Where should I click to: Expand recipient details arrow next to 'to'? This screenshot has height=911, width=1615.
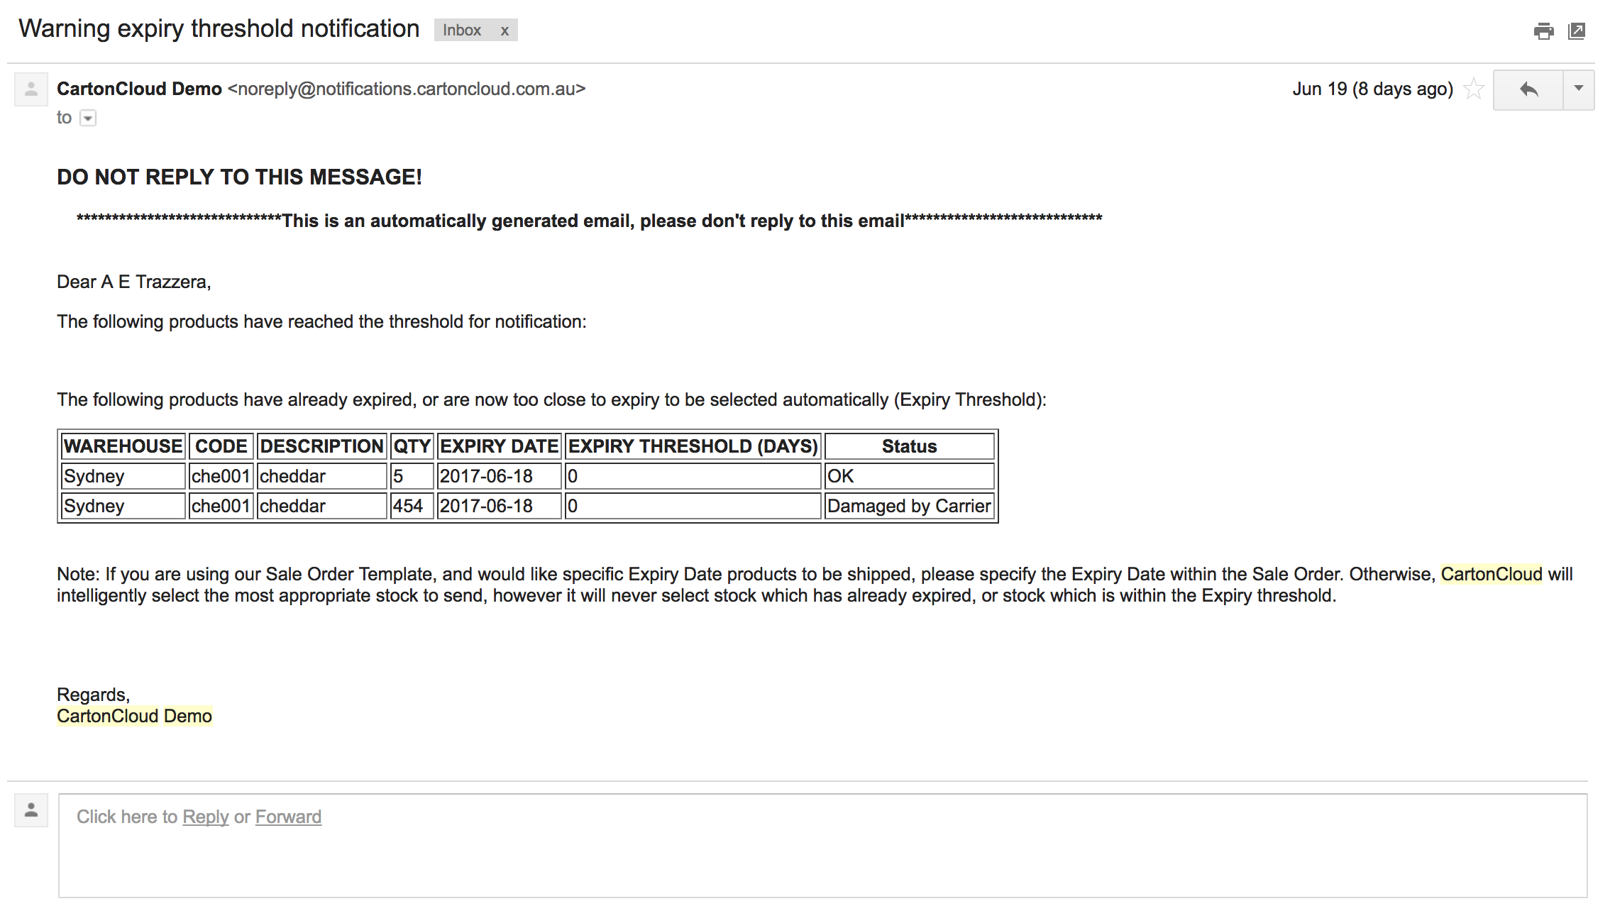coord(88,118)
